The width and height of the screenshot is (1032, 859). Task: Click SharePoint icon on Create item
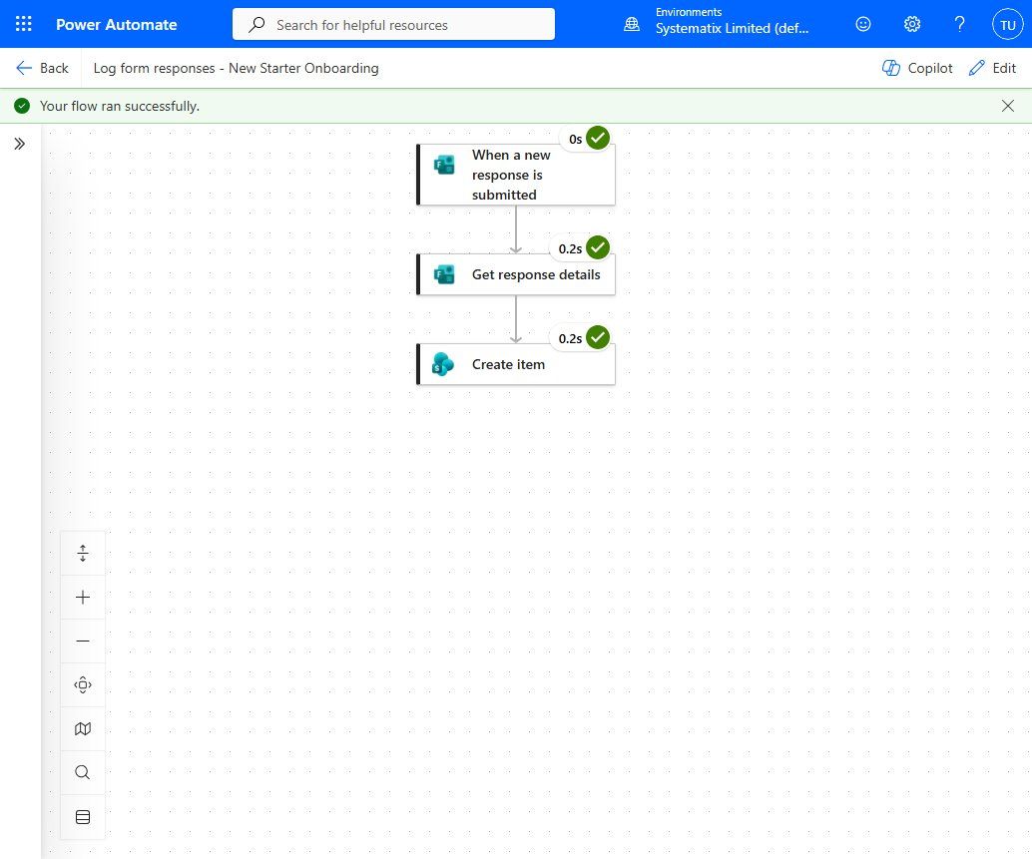click(443, 364)
